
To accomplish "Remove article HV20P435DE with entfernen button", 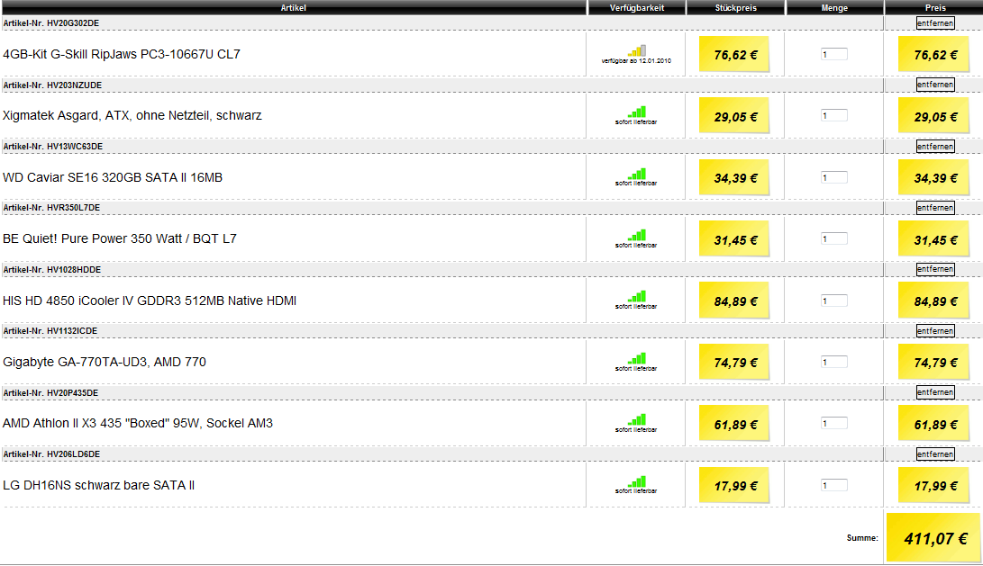I will click(935, 392).
